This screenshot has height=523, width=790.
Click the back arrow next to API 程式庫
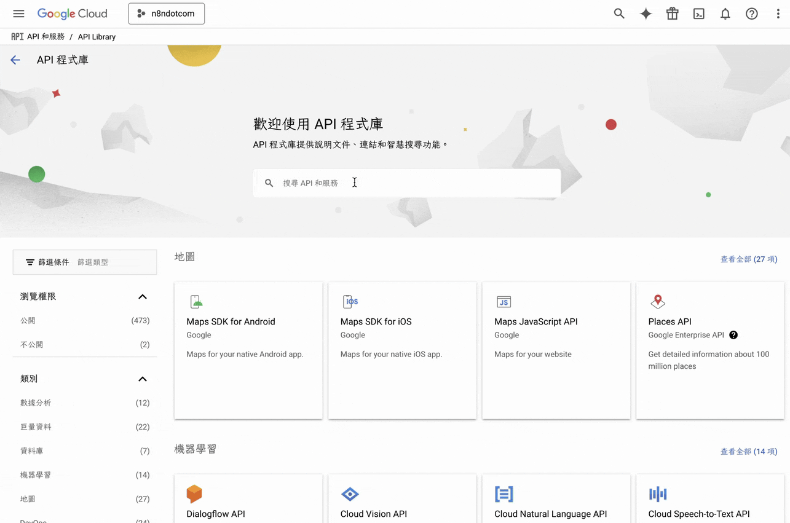tap(15, 60)
